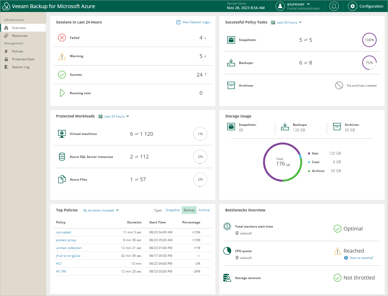
Task: Open the HC VM policy link
Action: pyautogui.click(x=61, y=271)
